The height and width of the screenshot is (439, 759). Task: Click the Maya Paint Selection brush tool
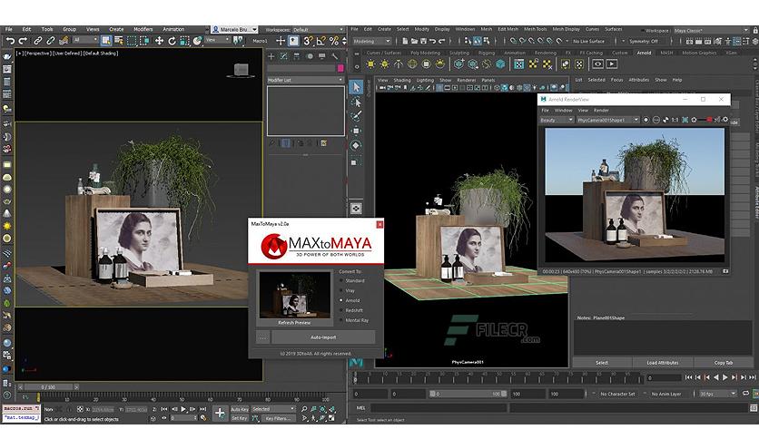pos(356,116)
